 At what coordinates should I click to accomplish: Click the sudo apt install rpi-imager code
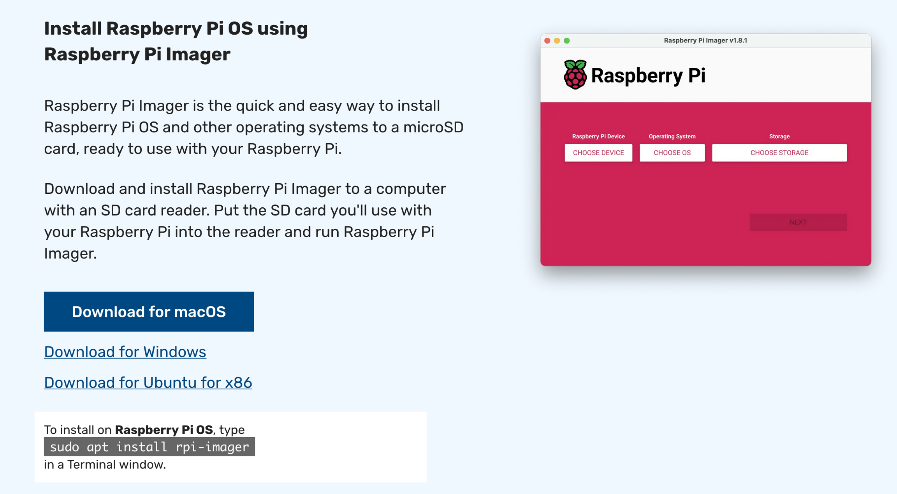tap(149, 447)
